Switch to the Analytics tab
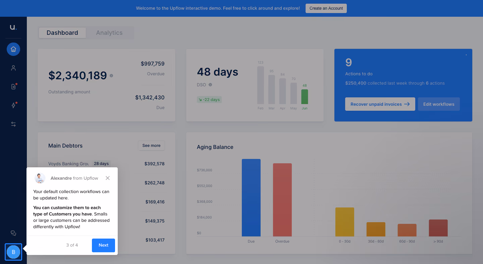 tap(109, 33)
